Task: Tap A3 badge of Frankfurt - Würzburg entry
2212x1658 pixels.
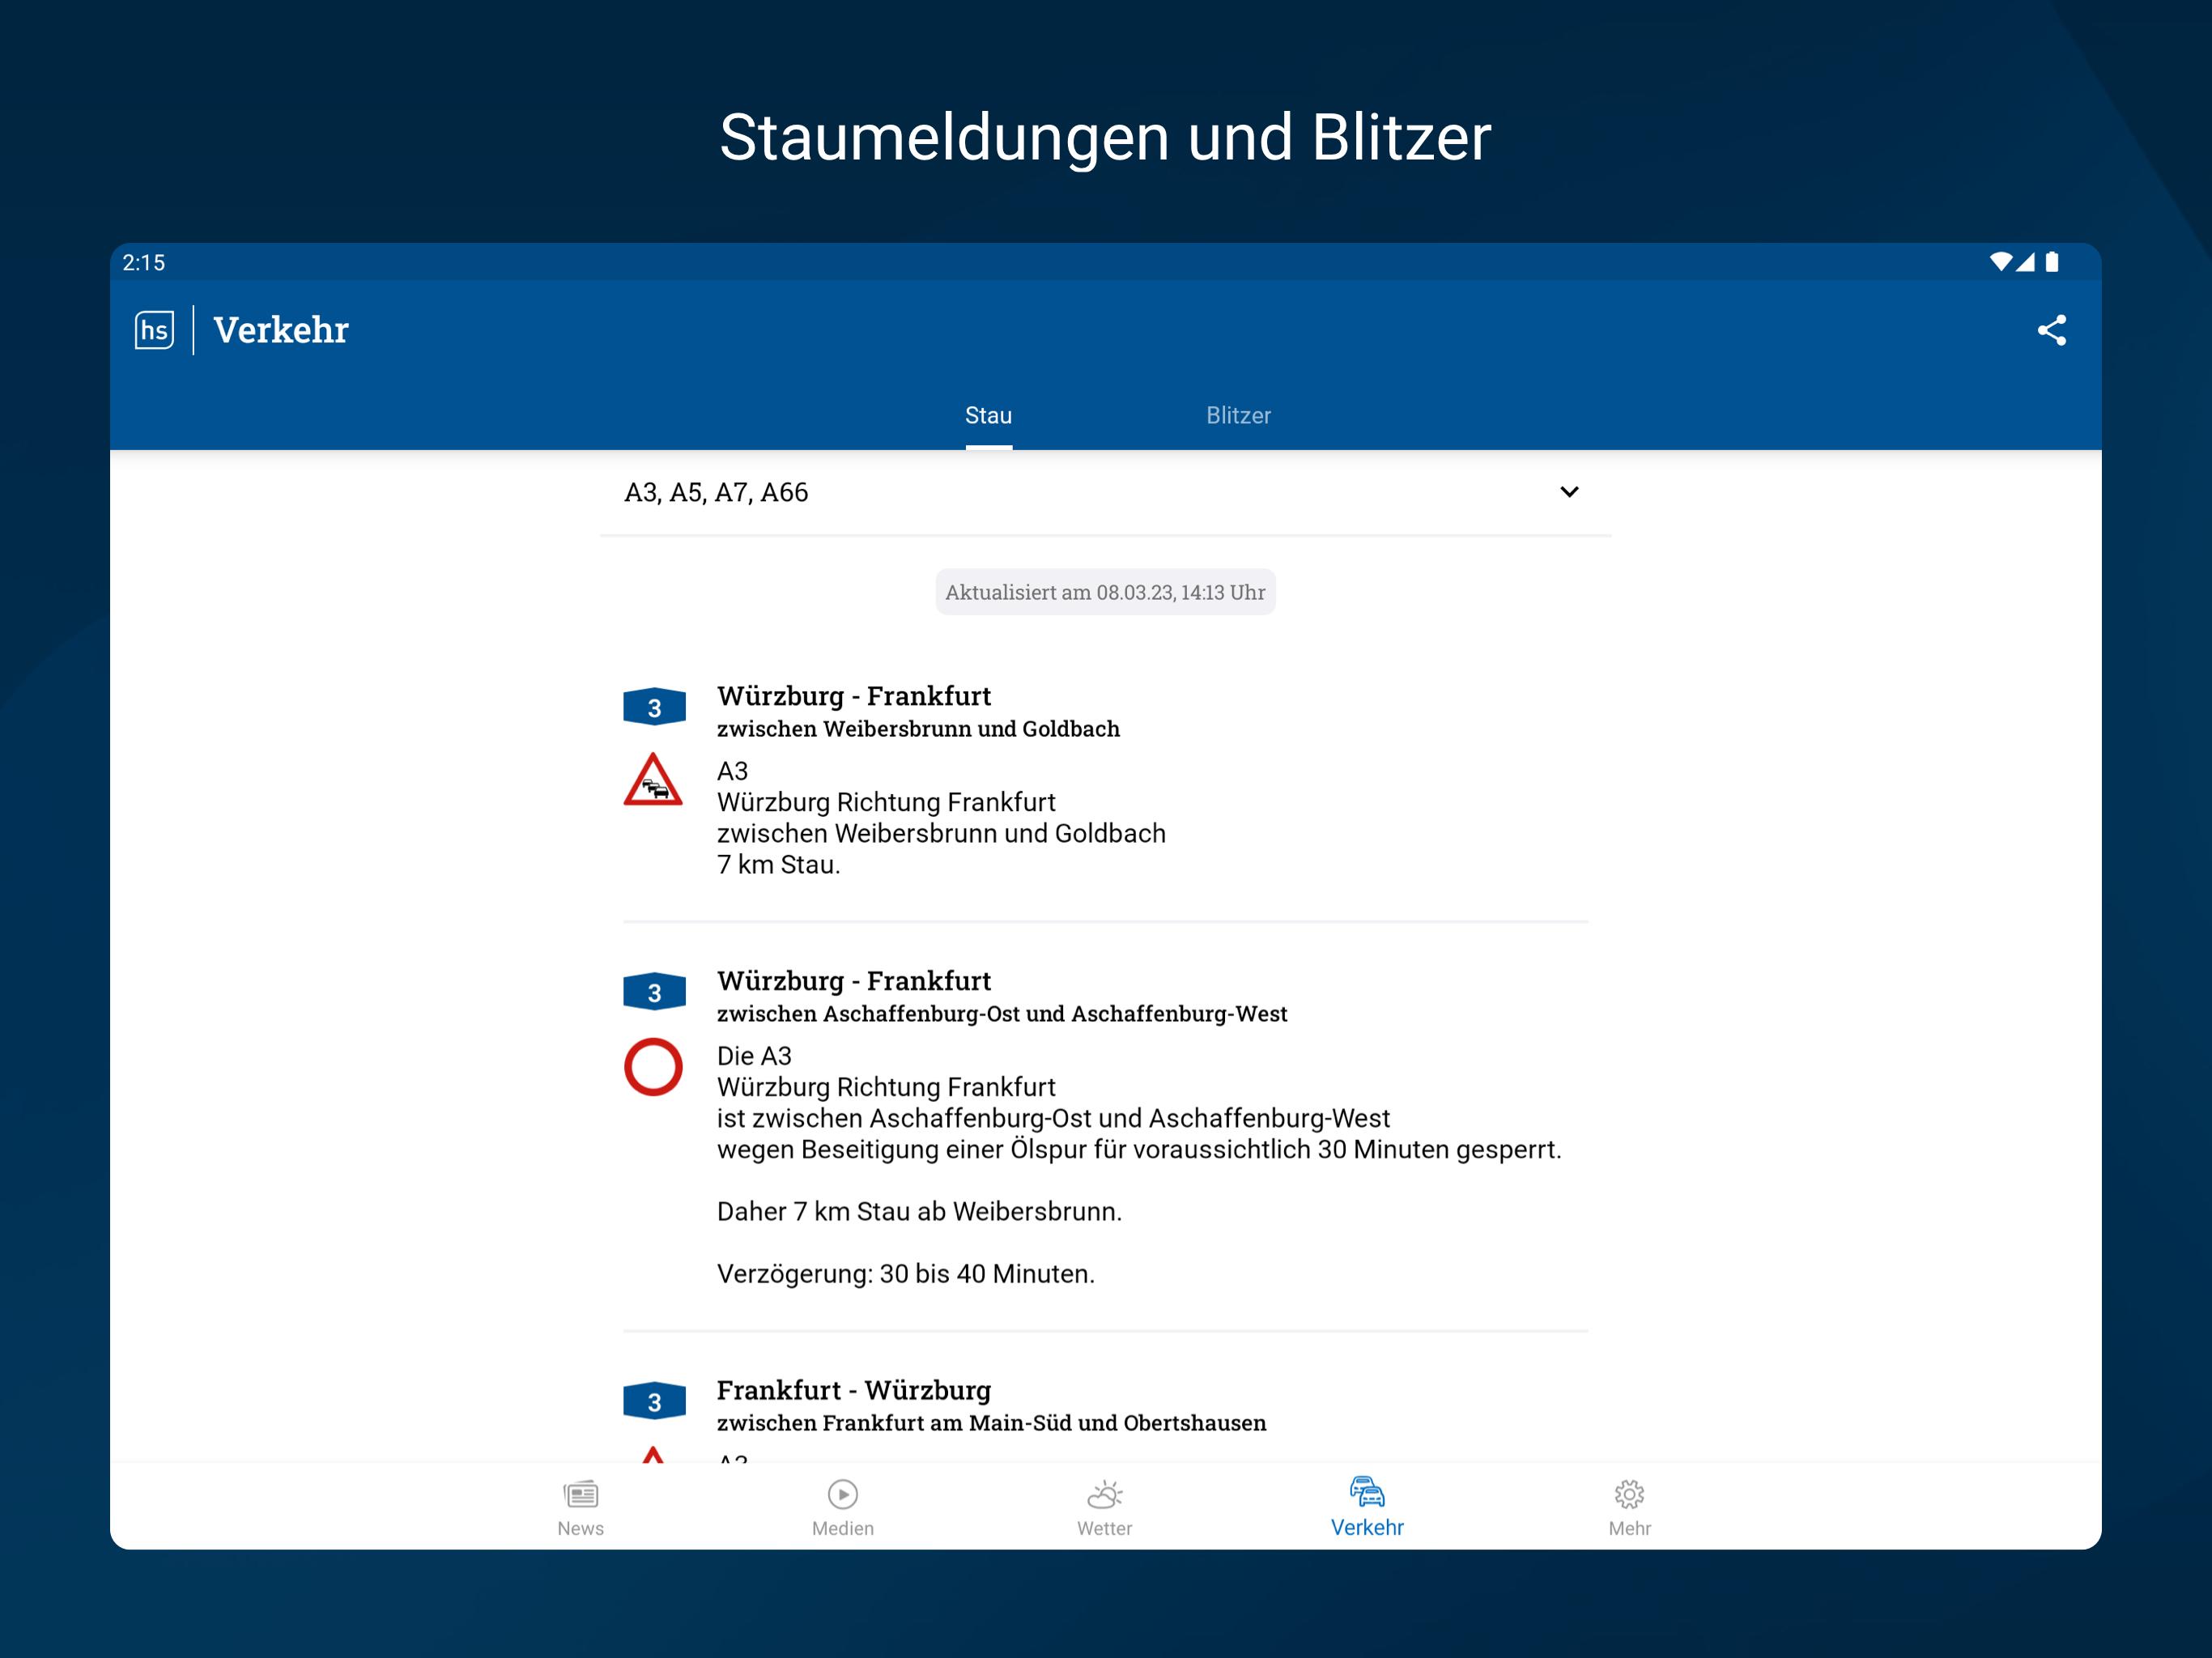Action: coord(654,1401)
